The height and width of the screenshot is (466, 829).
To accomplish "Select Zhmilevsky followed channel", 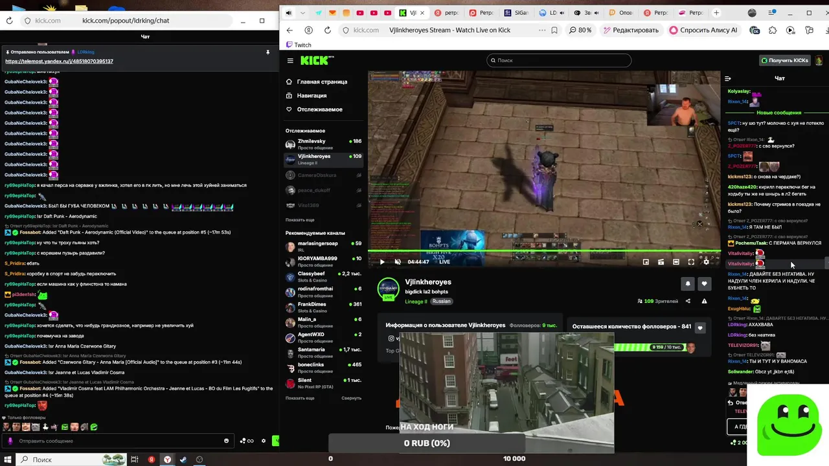I will pyautogui.click(x=323, y=144).
